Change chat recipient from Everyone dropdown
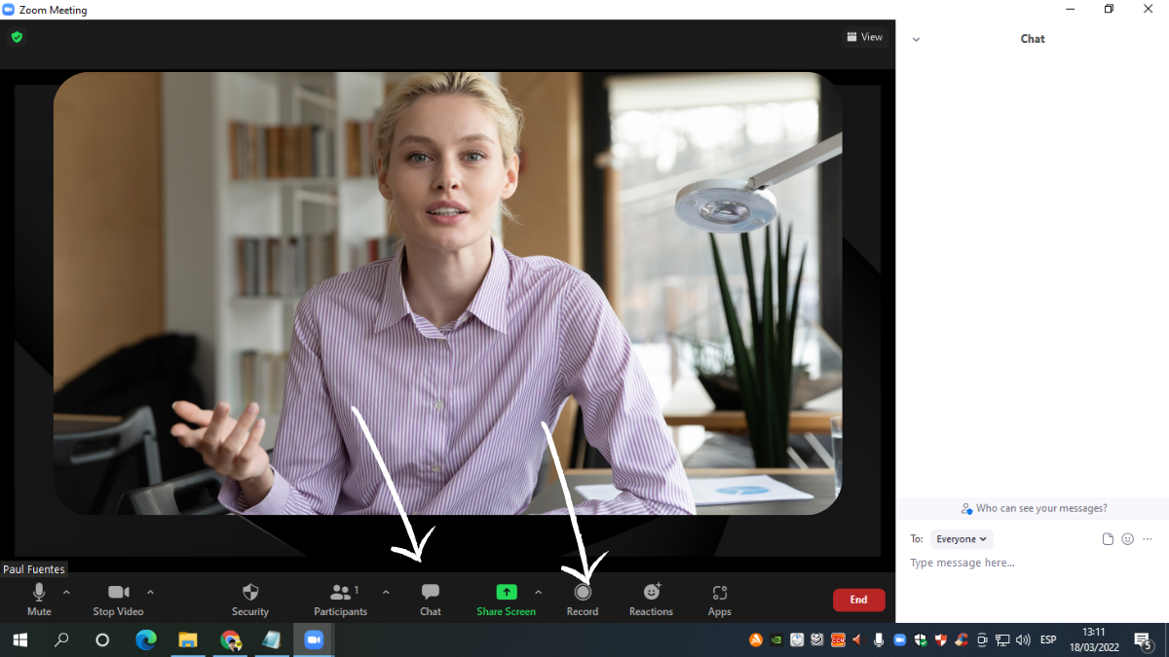 coord(961,538)
